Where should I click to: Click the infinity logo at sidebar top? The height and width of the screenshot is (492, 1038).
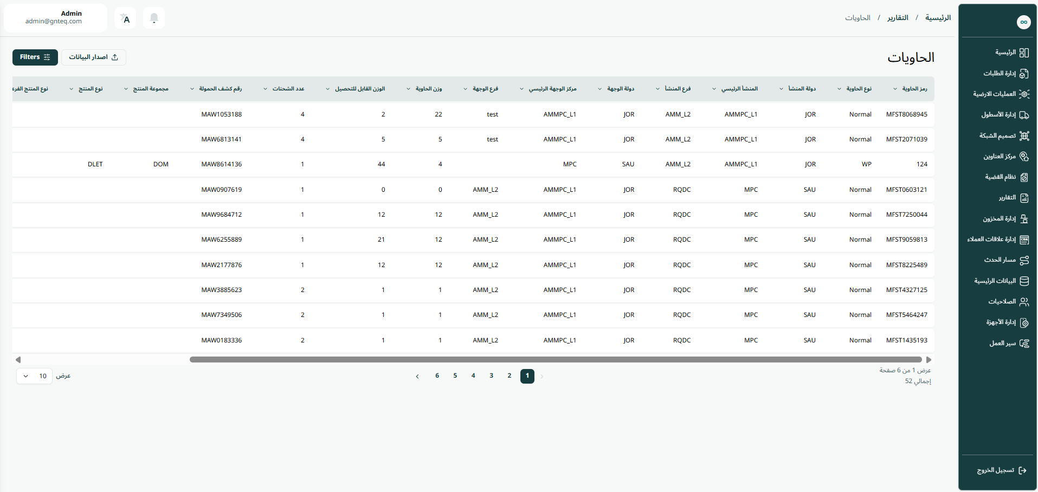tap(1023, 22)
